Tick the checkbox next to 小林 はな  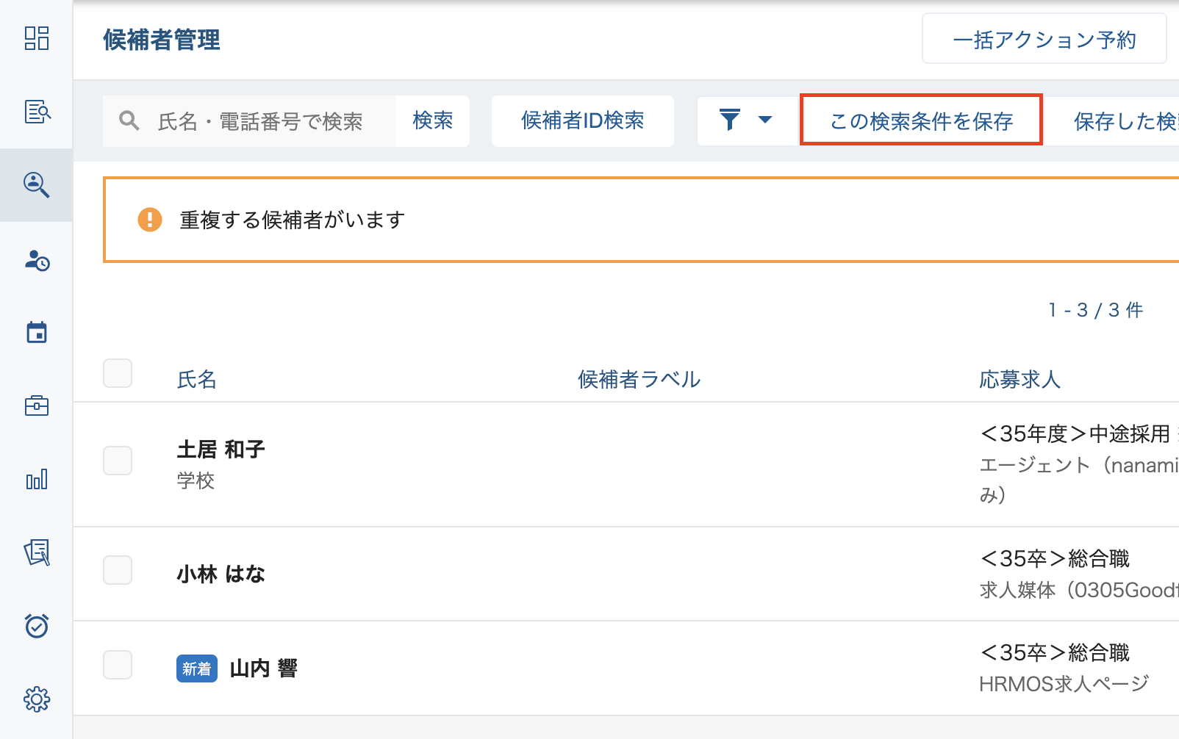tap(118, 570)
